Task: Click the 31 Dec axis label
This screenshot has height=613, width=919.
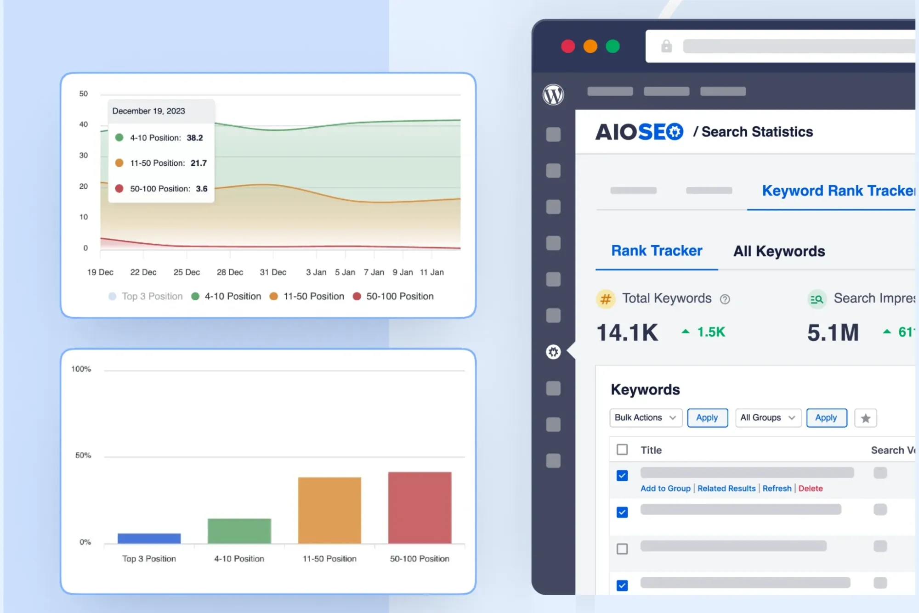Action: (x=273, y=272)
